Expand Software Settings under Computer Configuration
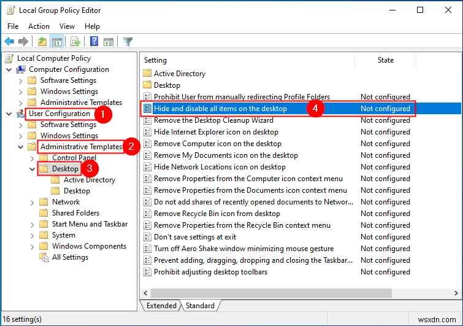This screenshot has width=463, height=326. [x=20, y=80]
